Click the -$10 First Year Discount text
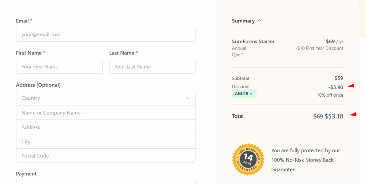The height and width of the screenshot is (184, 366). [x=319, y=48]
